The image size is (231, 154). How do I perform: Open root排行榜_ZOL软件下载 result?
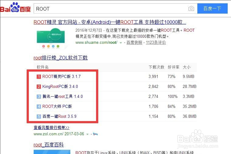[61, 58]
